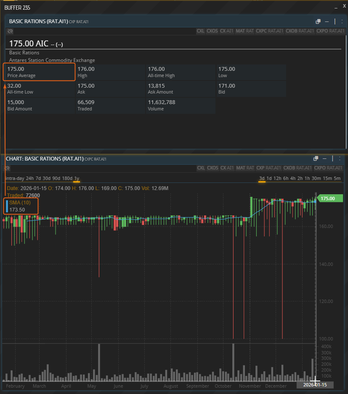
Task: Click the green 175.00 price label on chart axis
Action: click(x=327, y=198)
